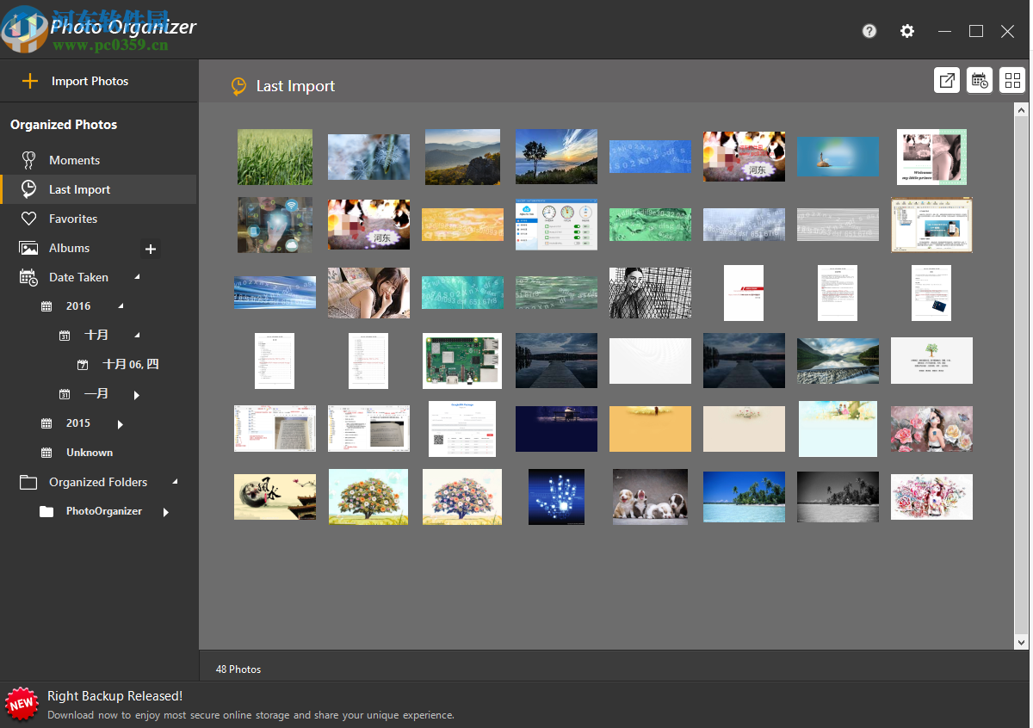
Task: Click the Albums icon in sidebar
Action: coord(28,248)
